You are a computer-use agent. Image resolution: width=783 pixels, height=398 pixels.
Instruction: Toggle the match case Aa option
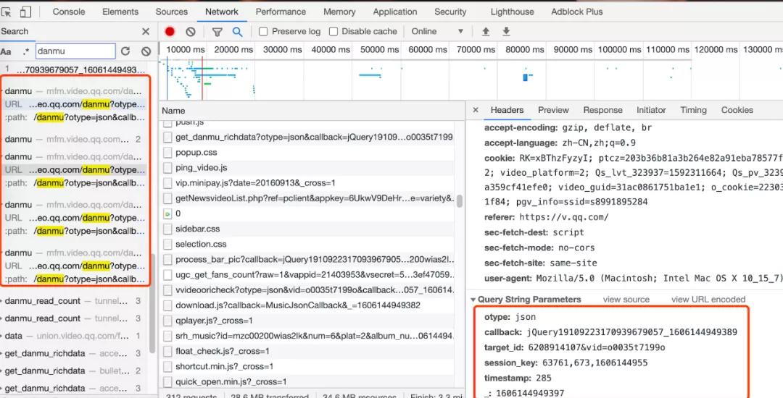(x=6, y=51)
